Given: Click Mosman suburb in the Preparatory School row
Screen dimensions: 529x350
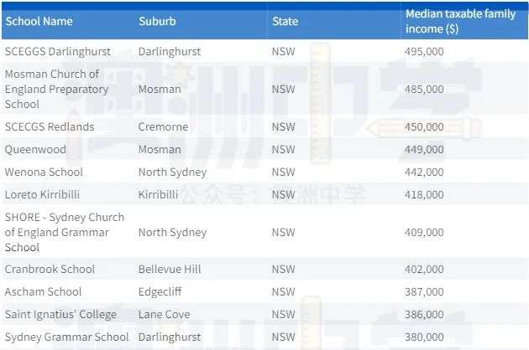Looking at the screenshot, I should pos(160,89).
